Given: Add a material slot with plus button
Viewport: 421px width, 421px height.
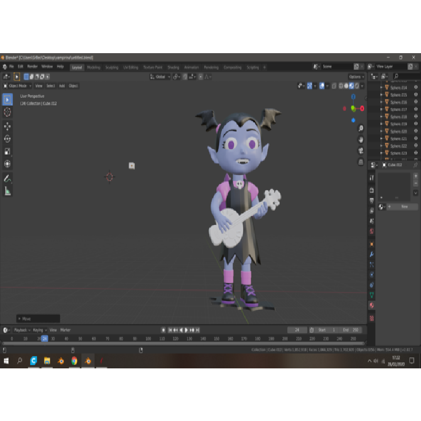Looking at the screenshot, I should 416,176.
